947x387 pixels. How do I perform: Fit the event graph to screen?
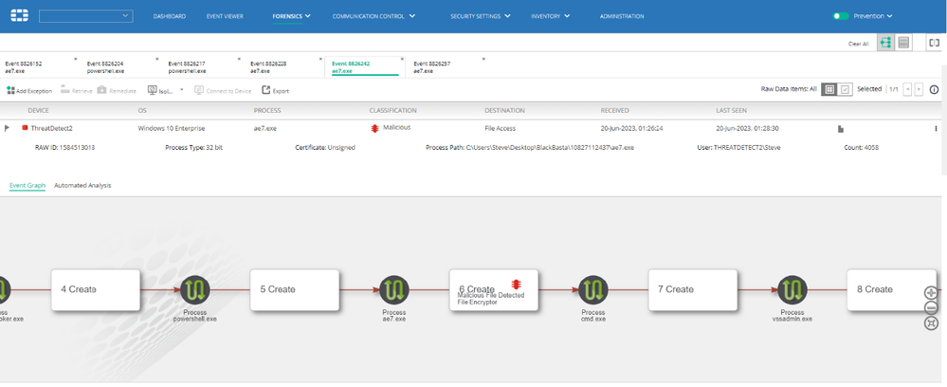[931, 323]
